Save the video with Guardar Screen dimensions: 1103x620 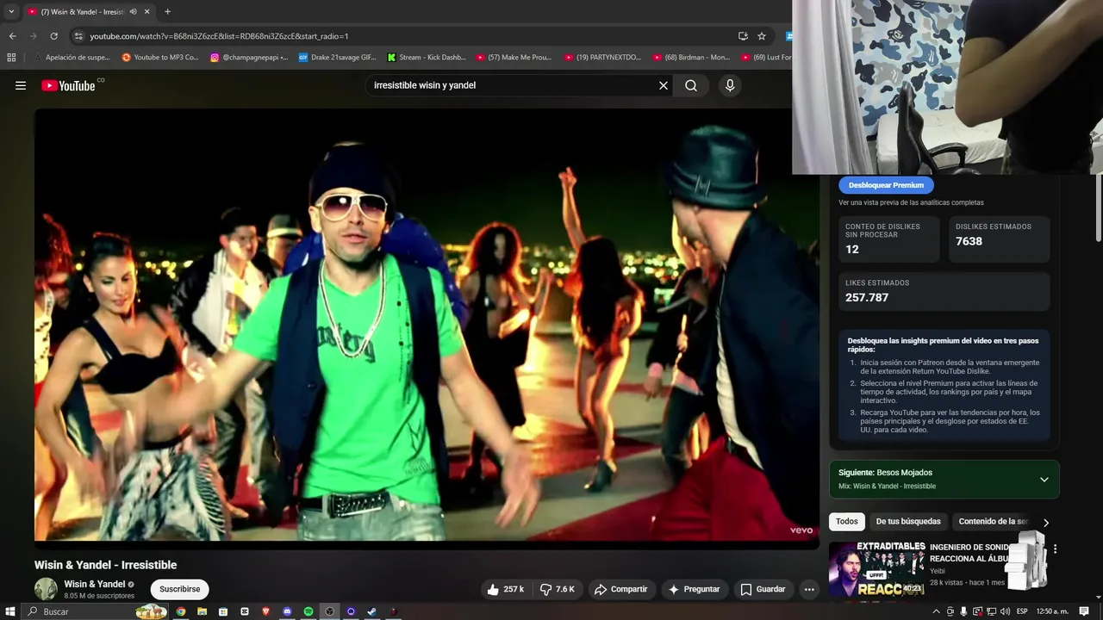[x=763, y=589]
